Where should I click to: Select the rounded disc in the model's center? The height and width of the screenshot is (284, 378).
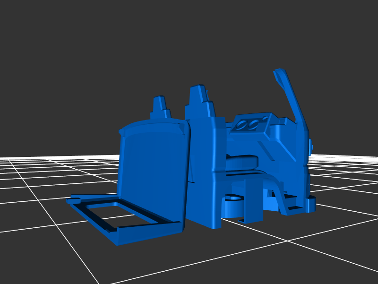pos(242,163)
